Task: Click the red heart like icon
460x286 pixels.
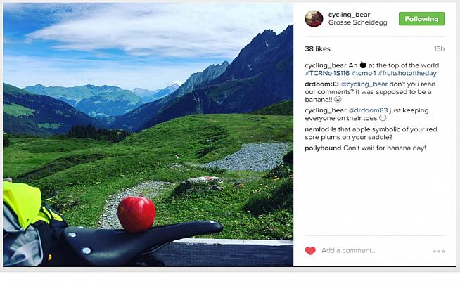Action: click(310, 251)
